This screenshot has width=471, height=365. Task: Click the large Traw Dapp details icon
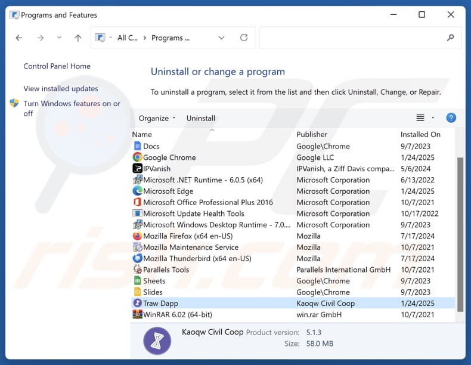[x=157, y=341]
